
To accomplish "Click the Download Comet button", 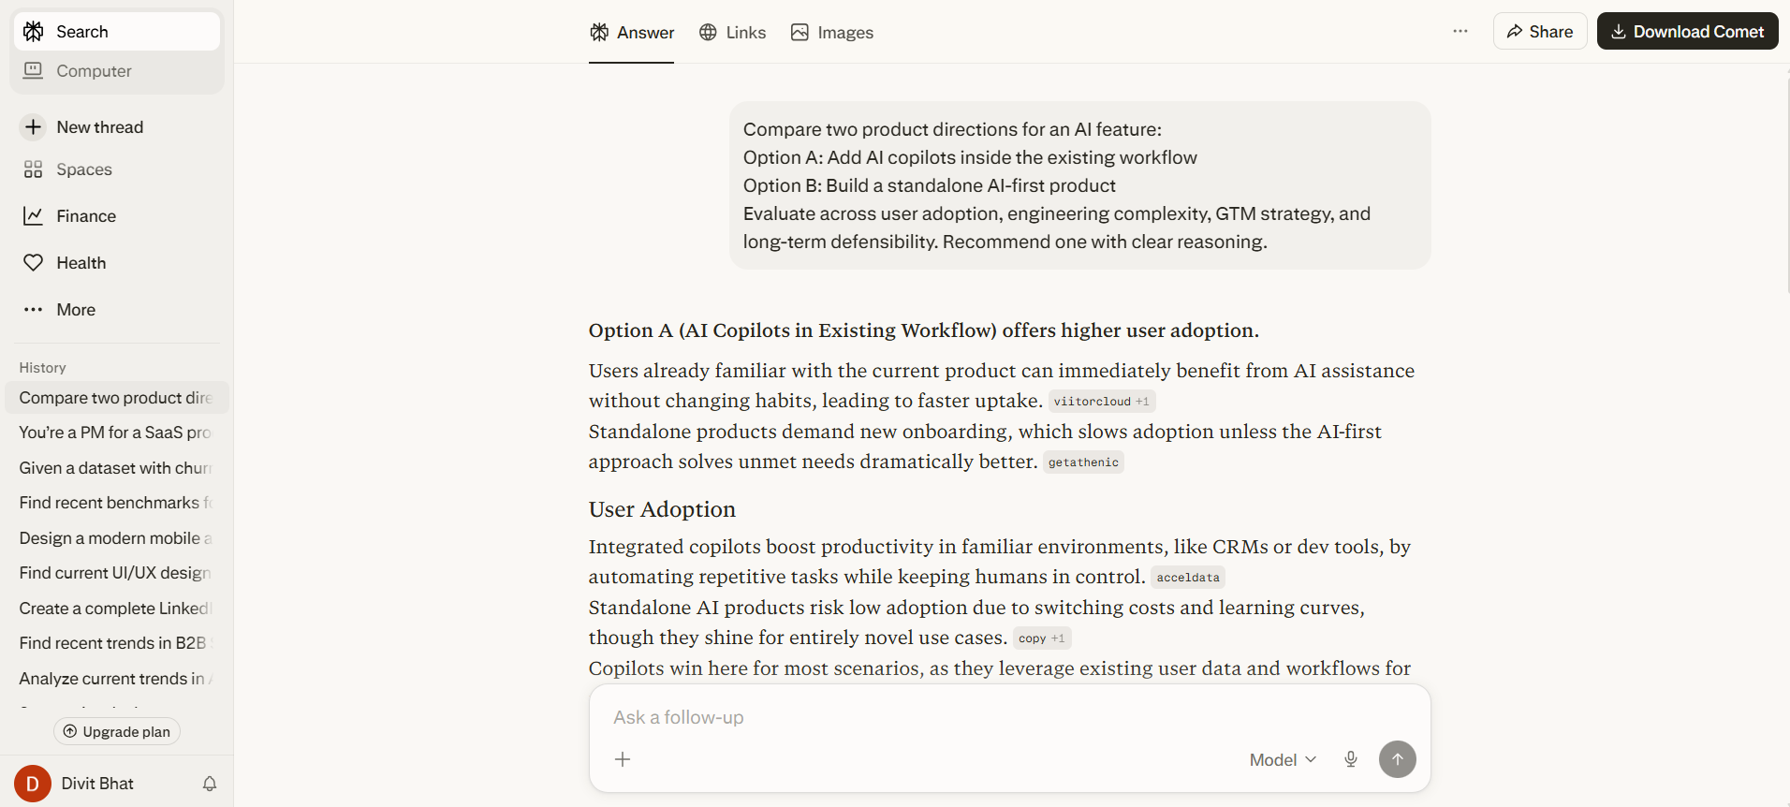I will (x=1687, y=31).
